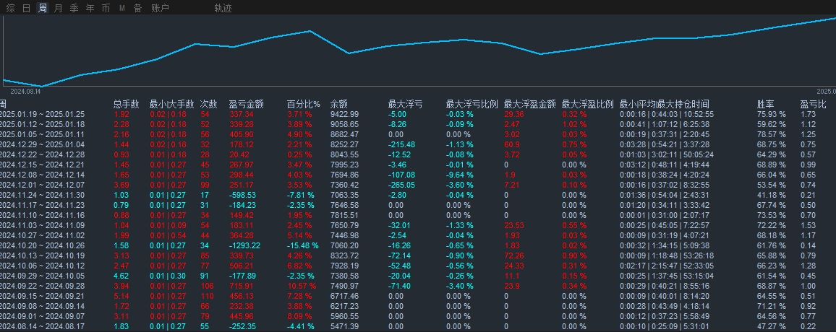Sort by the 最大浮盈金额 column header
This screenshot has height=332, width=836.
click(x=530, y=104)
